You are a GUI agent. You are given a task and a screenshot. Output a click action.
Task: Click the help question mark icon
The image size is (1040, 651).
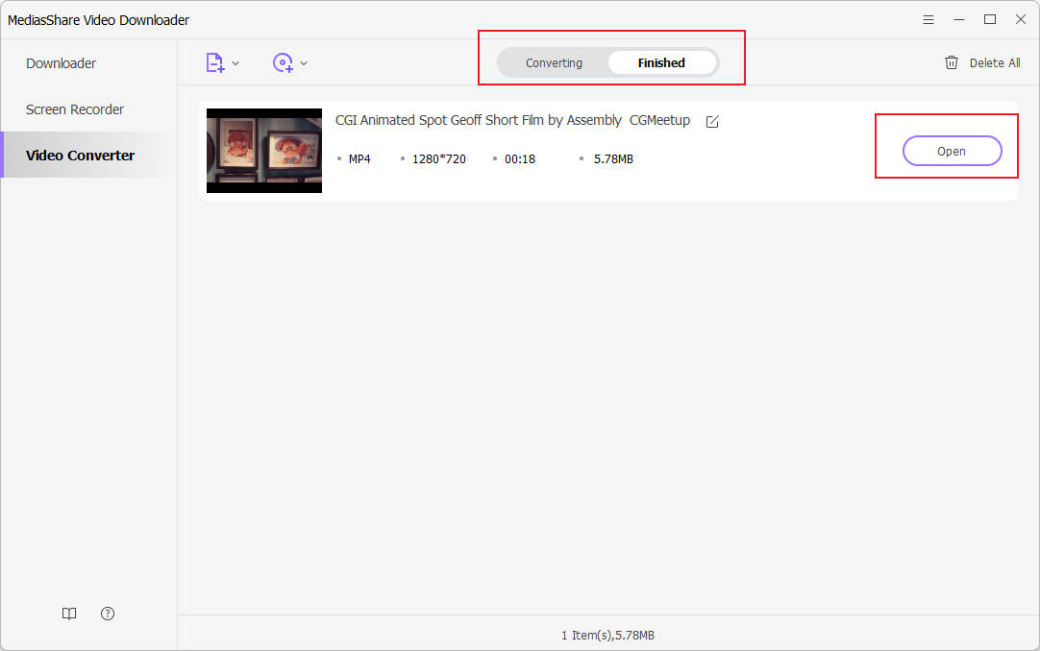(x=108, y=614)
